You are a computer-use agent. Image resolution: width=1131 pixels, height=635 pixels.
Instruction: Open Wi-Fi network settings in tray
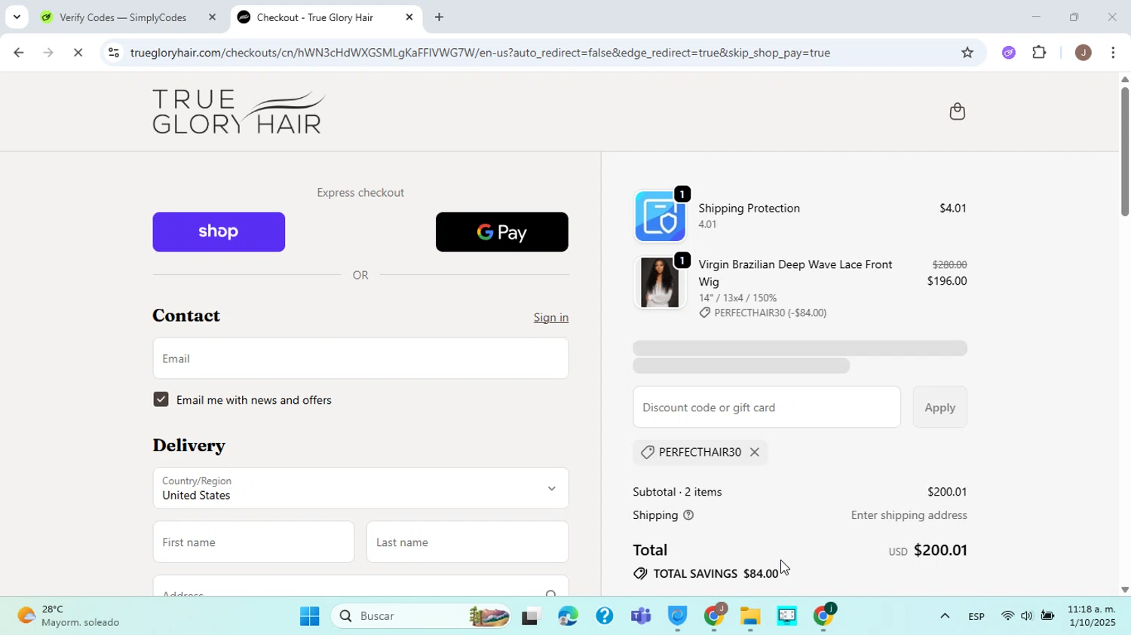click(x=1007, y=616)
